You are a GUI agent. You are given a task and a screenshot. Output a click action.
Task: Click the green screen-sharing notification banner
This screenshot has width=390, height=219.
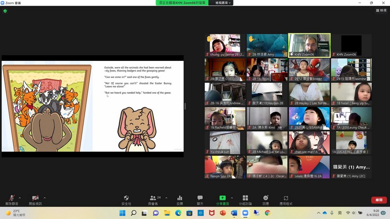[x=182, y=3]
